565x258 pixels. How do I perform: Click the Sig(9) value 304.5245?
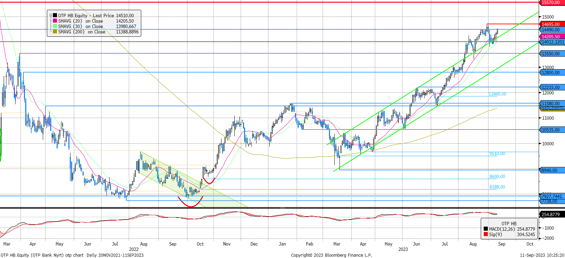526,234
